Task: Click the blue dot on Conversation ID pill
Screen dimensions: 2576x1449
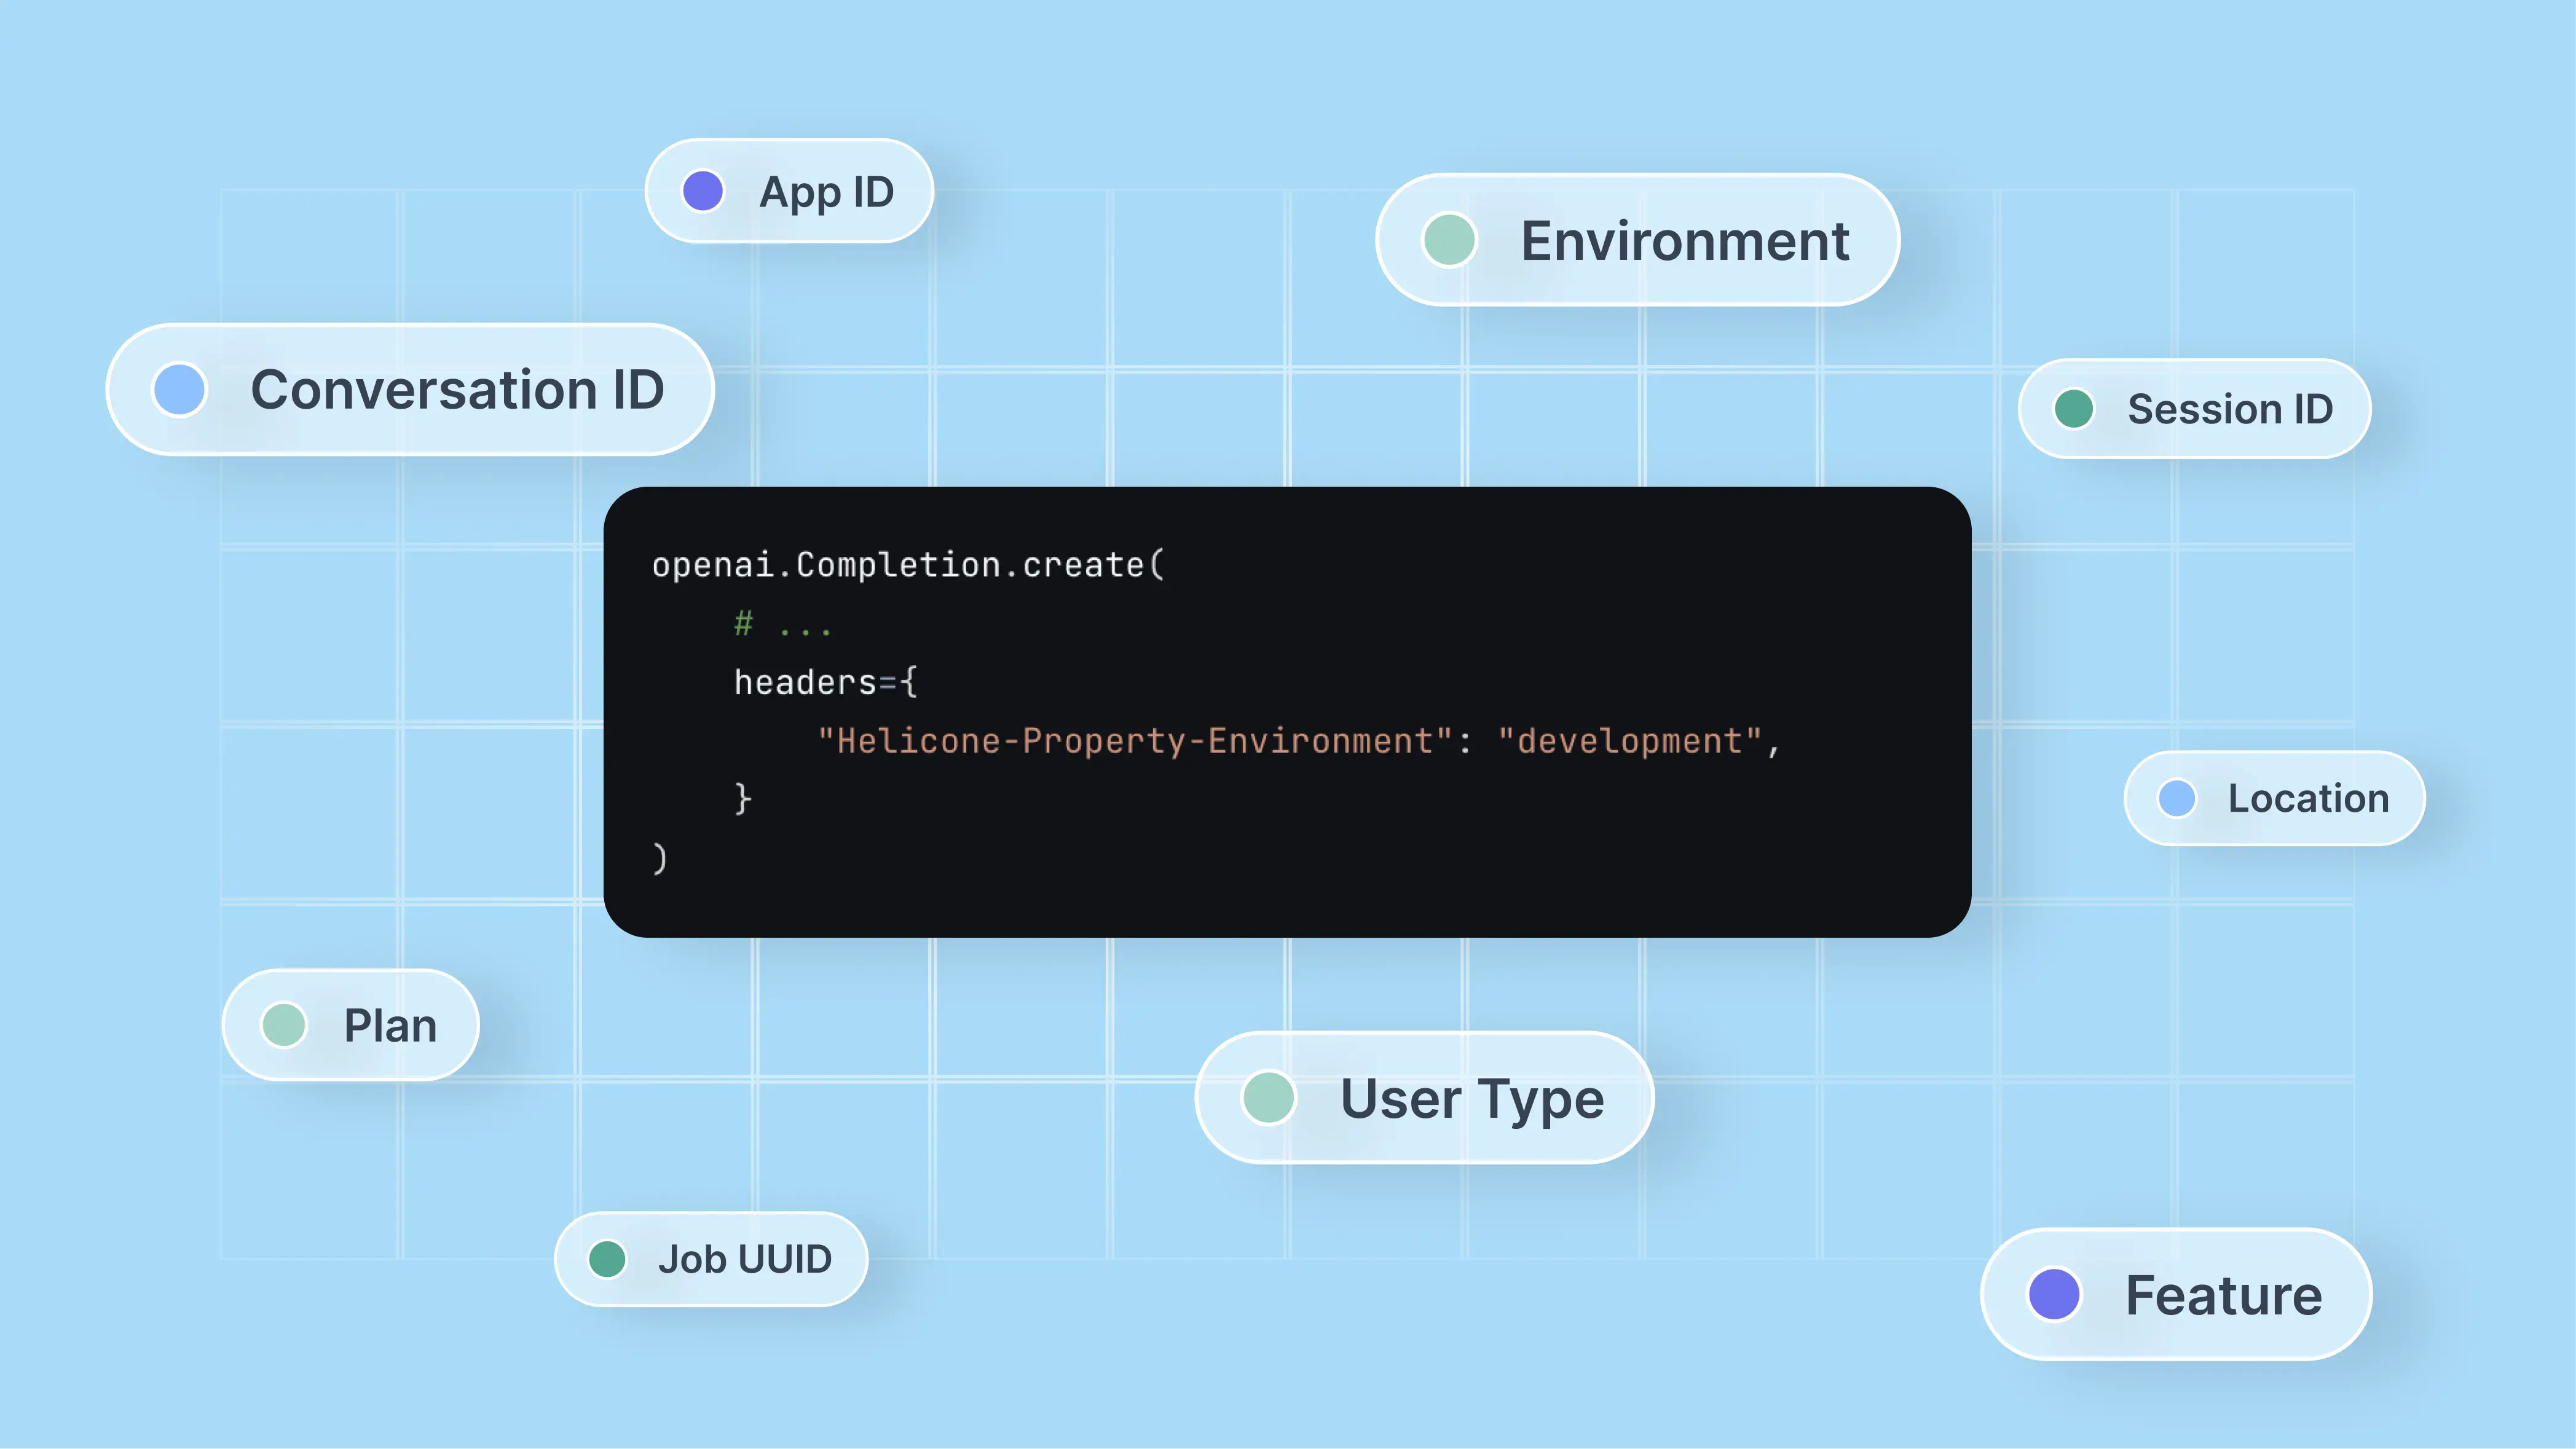Action: coord(179,389)
